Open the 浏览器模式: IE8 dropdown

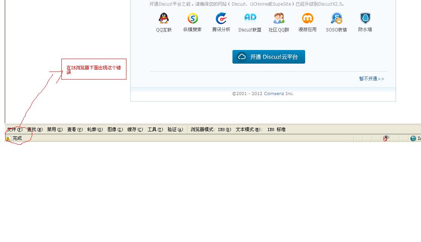click(x=211, y=130)
